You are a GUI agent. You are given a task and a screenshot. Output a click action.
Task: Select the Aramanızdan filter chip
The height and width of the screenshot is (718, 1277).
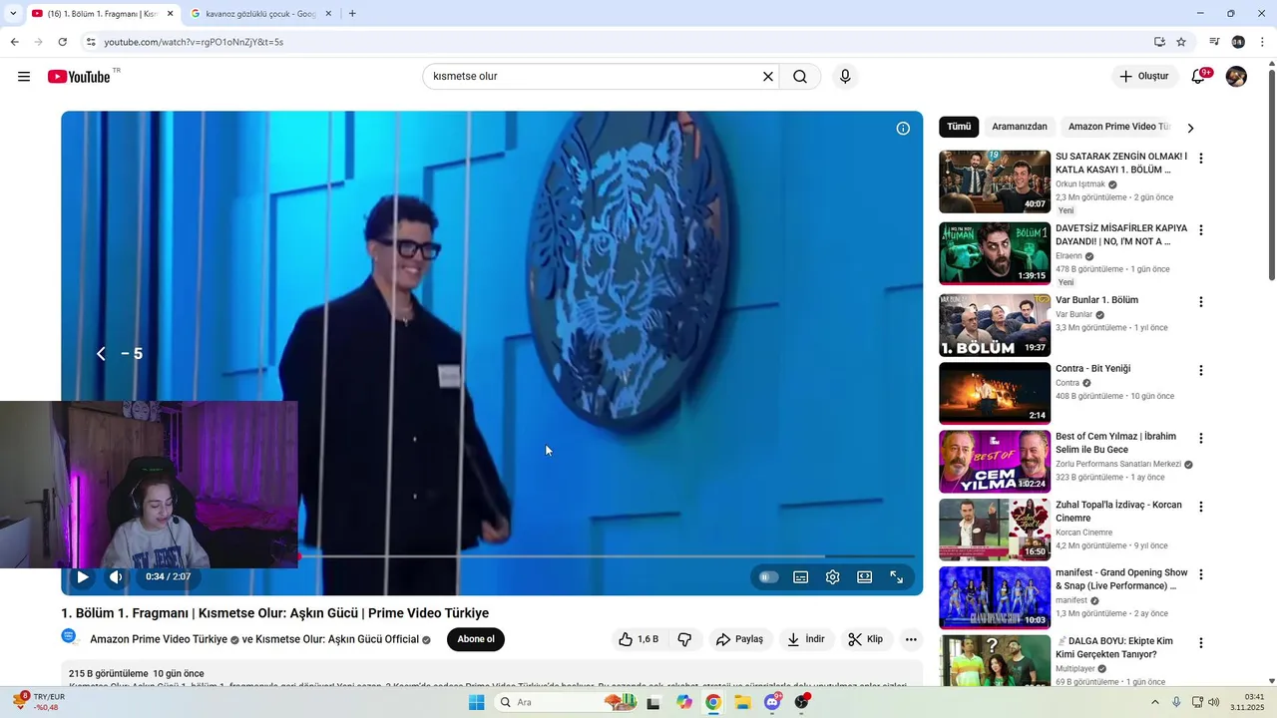tap(1020, 127)
